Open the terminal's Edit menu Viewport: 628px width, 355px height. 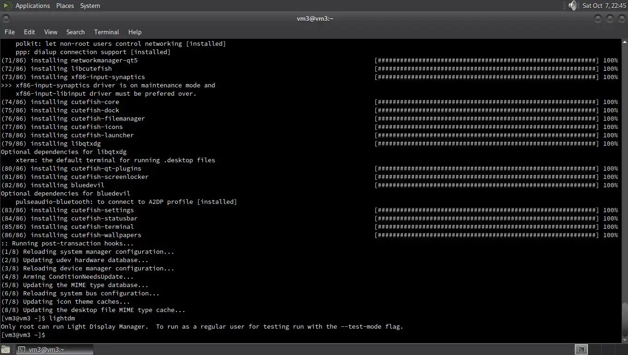point(30,32)
